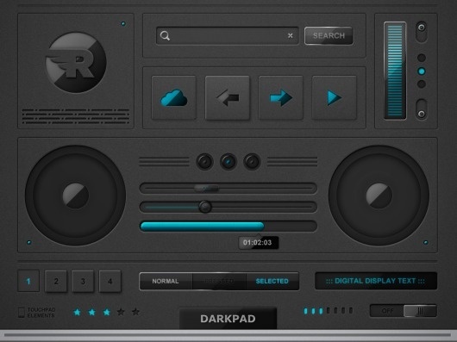The image size is (457, 342).
Task: Click the right speaker center cap
Action: pos(379,196)
